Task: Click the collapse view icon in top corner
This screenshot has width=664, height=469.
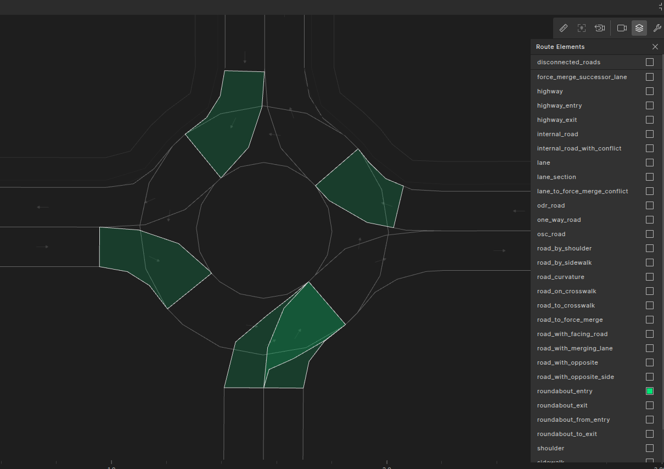Action: [661, 7]
